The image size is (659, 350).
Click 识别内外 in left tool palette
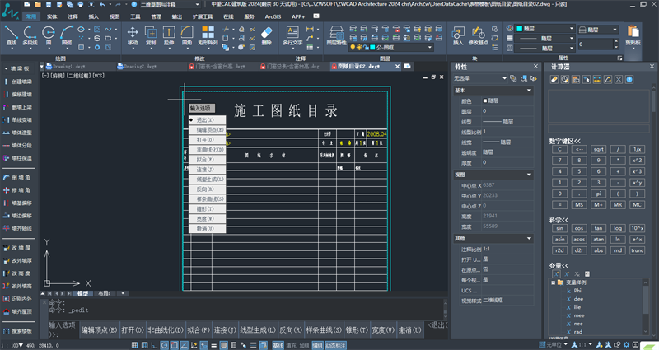(18, 299)
